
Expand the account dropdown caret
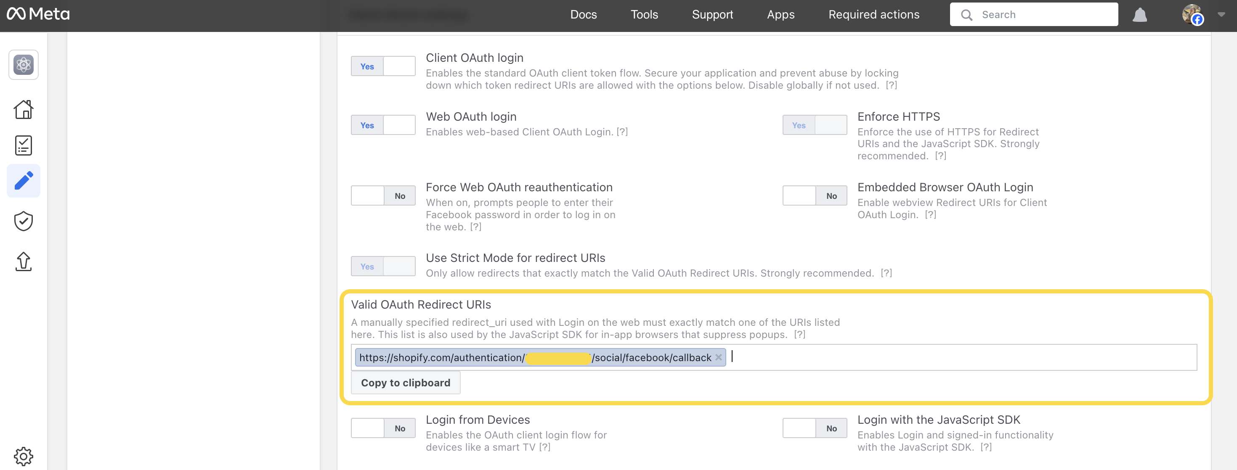pyautogui.click(x=1221, y=14)
